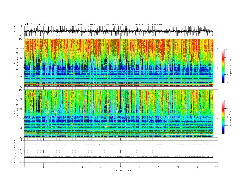244x188 pixels.
Task: Click the 2 kHz tick label of ch.1 spectrogram
Action: [x=22, y=77]
